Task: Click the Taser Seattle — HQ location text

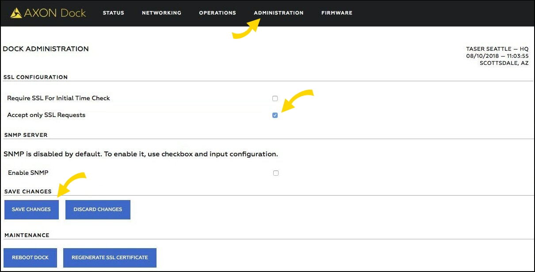Action: [497, 49]
